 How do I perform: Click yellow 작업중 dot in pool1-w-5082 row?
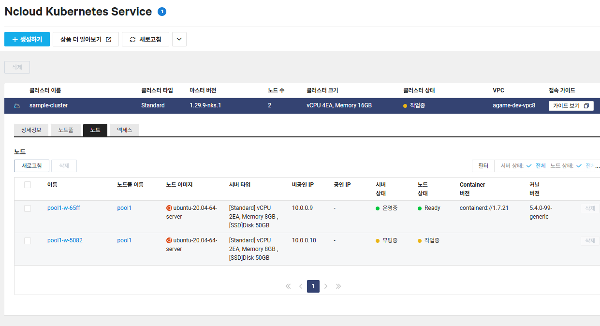coord(420,241)
